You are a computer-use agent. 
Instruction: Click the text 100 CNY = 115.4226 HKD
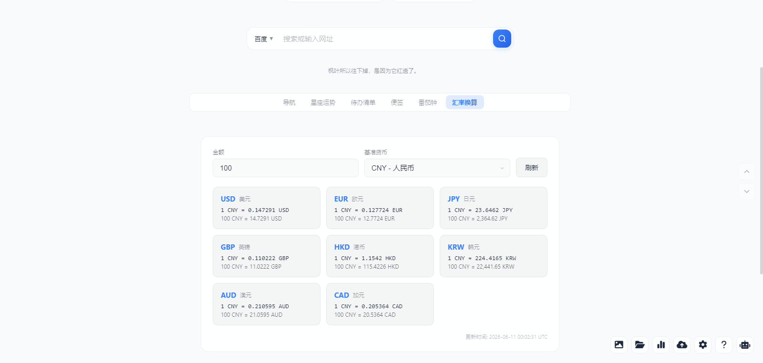pos(367,267)
